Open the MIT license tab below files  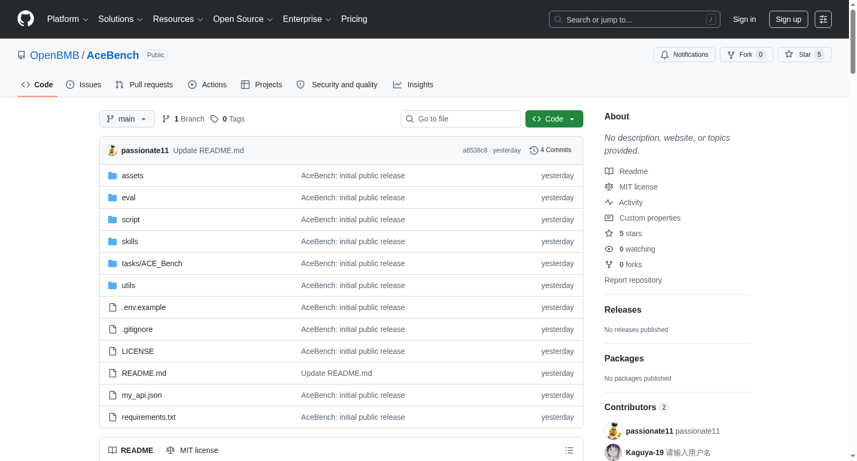[x=192, y=450]
